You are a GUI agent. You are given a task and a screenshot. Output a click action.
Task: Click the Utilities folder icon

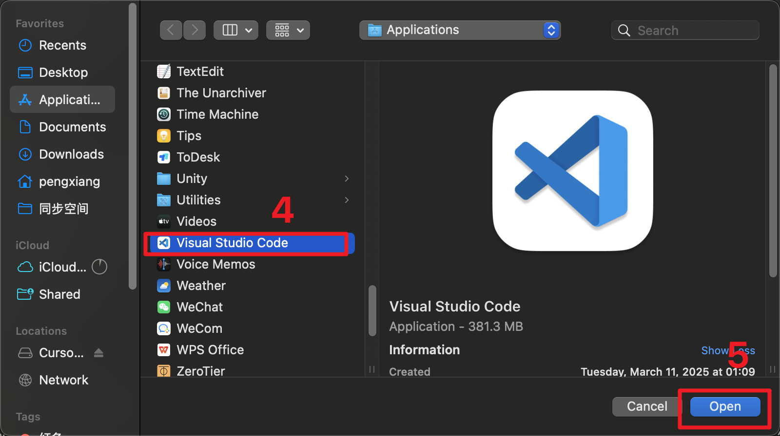click(x=164, y=200)
